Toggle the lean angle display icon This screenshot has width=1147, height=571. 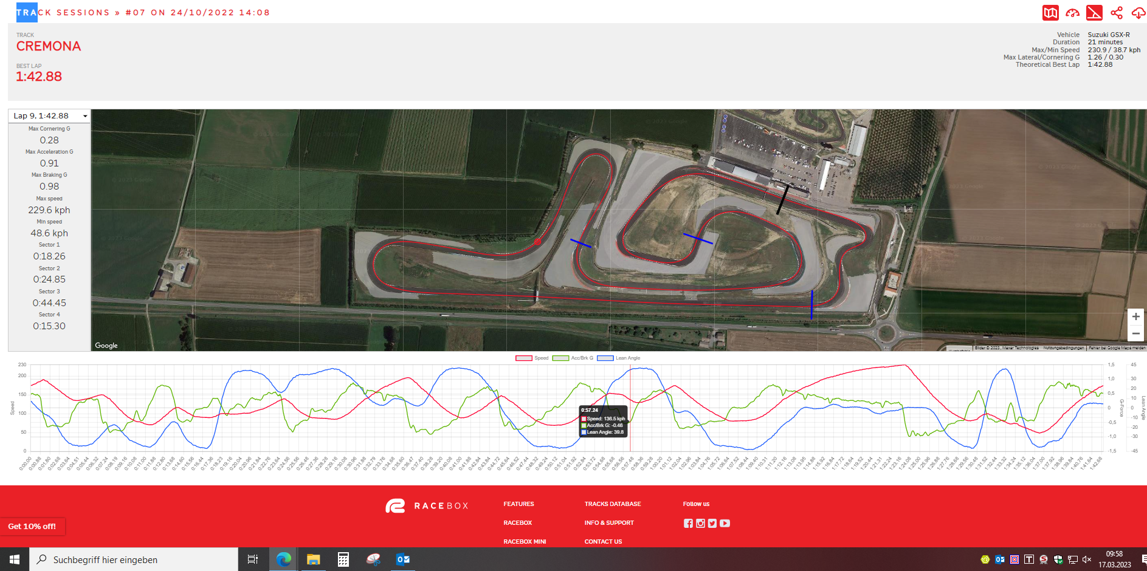(1094, 13)
